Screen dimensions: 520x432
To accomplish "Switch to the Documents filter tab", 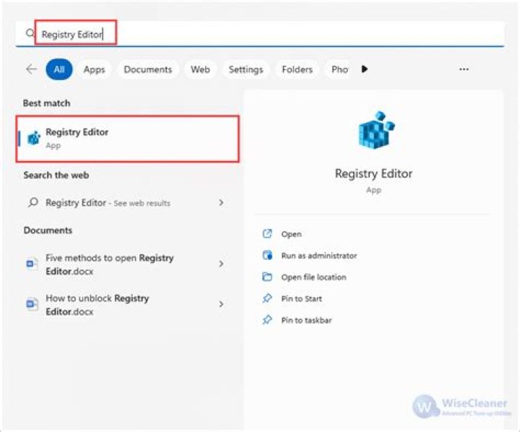I will [x=148, y=69].
